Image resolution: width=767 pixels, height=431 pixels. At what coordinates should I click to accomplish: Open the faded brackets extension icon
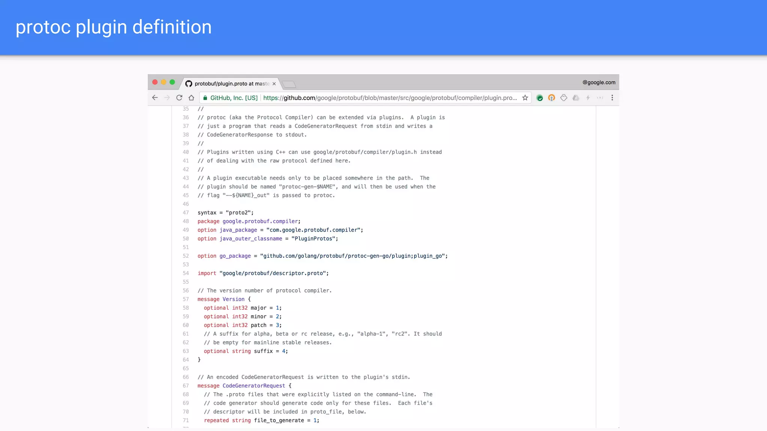600,98
